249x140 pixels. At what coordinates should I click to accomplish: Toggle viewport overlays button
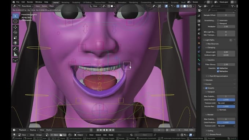166,6
